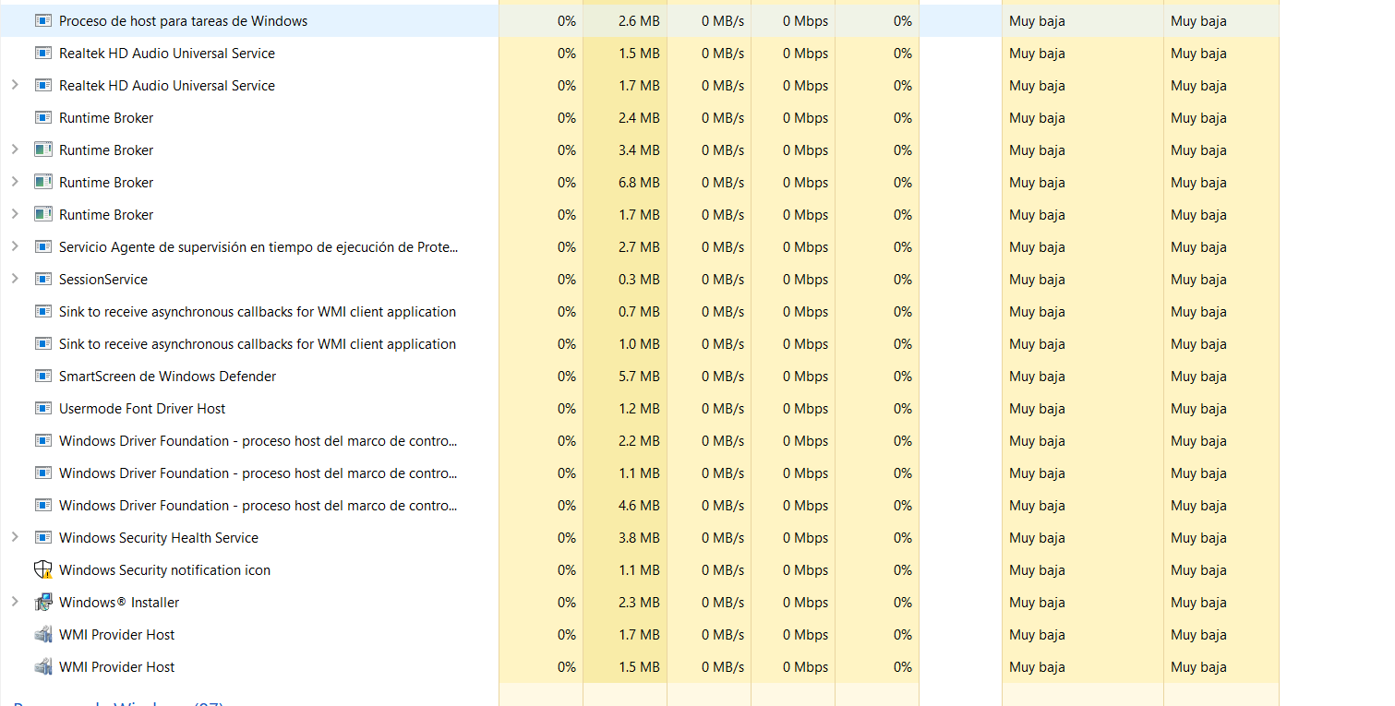Screen dimensions: 1395x706
Task: Click the 0.3 MB memory value
Action: click(x=639, y=279)
